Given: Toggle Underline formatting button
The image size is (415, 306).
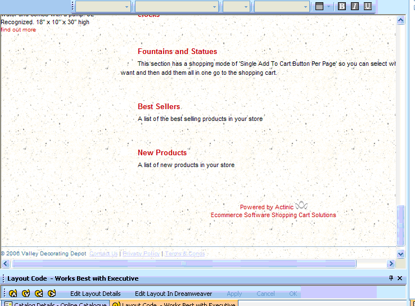Looking at the screenshot, I should pyautogui.click(x=367, y=6).
